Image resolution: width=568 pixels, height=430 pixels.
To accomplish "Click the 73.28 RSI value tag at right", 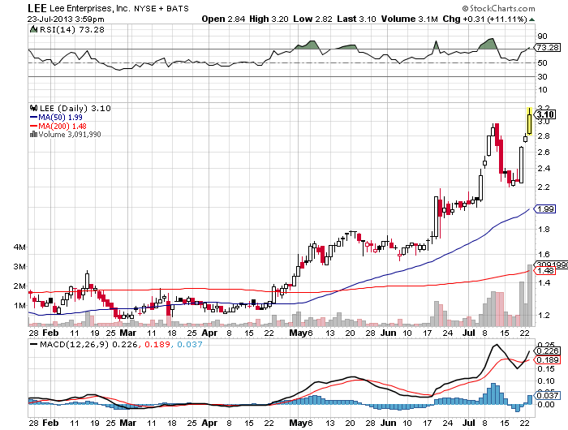I will (548, 47).
